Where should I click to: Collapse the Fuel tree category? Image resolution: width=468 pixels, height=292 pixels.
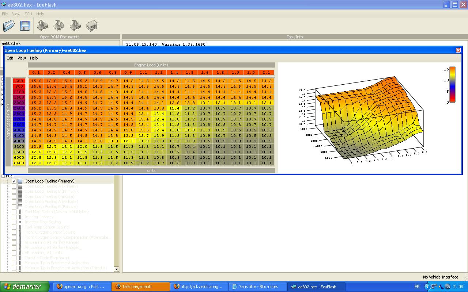coord(3,176)
